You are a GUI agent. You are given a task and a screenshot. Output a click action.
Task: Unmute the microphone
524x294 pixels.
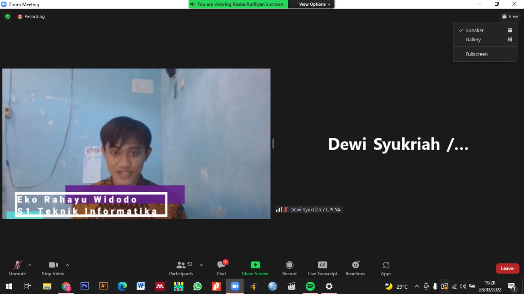point(17,268)
